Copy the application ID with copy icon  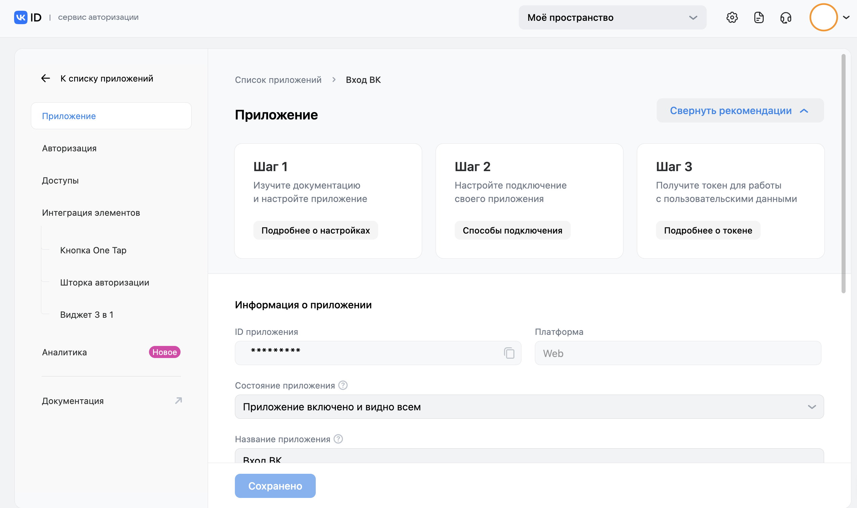click(x=509, y=353)
